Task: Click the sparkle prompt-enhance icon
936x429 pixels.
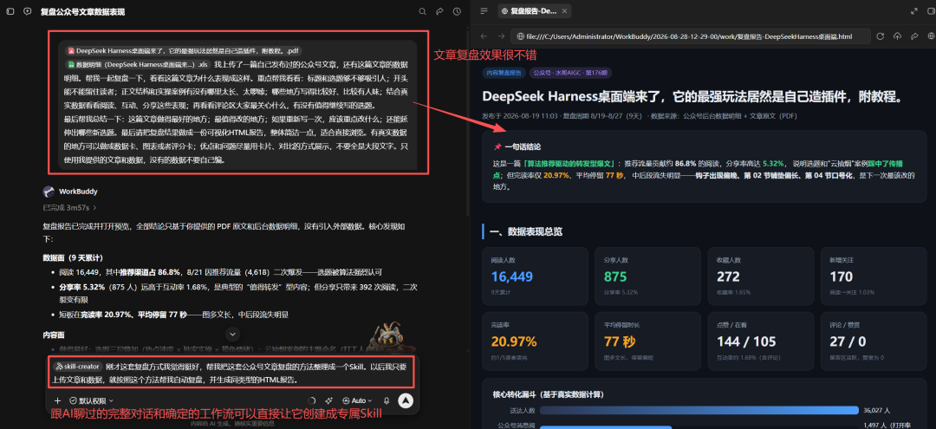Action: 328,401
